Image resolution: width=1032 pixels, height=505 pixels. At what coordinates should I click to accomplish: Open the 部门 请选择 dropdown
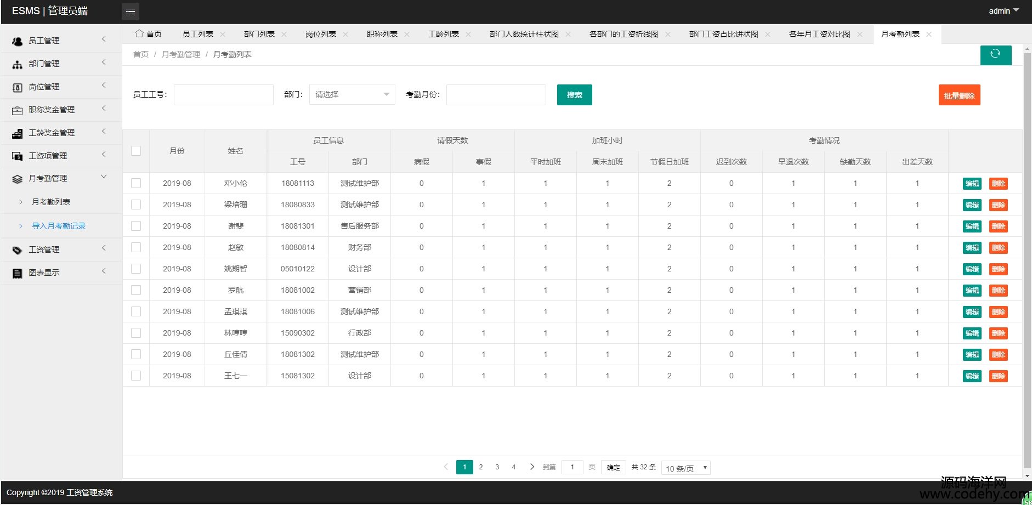(352, 94)
